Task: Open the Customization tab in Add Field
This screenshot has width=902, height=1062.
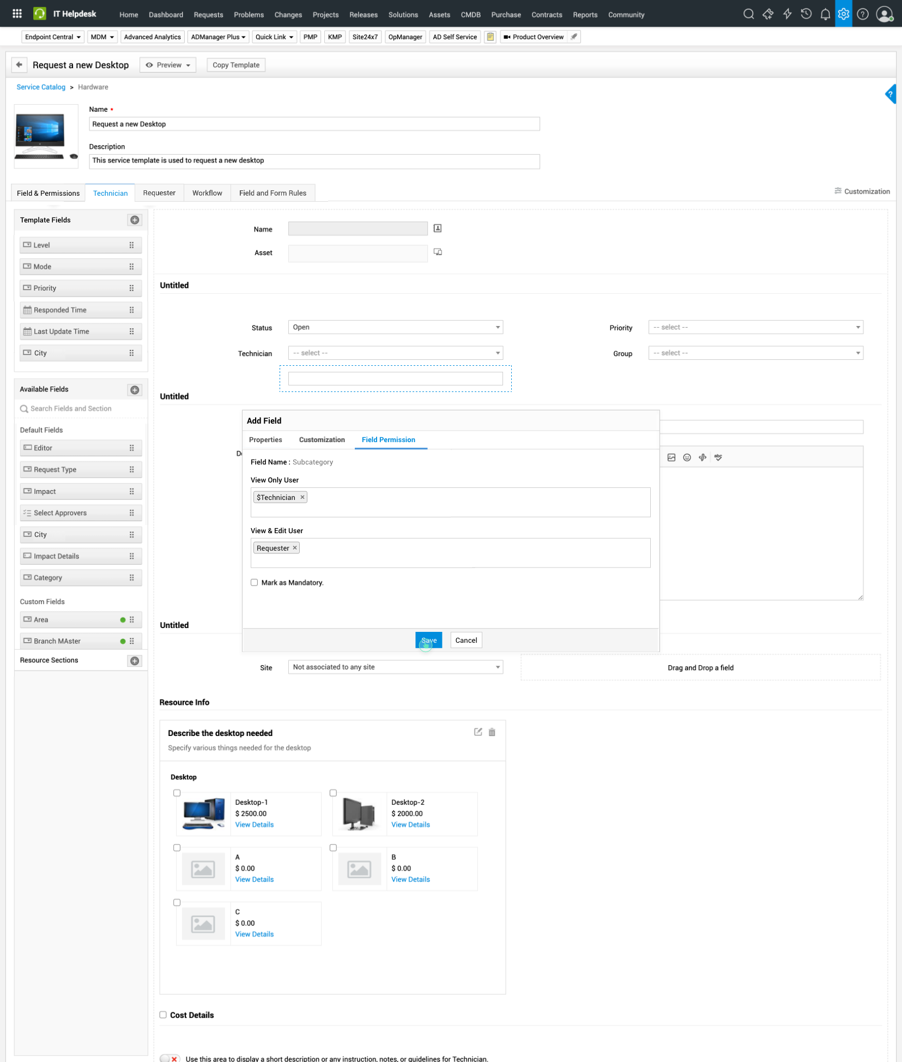Action: tap(322, 439)
